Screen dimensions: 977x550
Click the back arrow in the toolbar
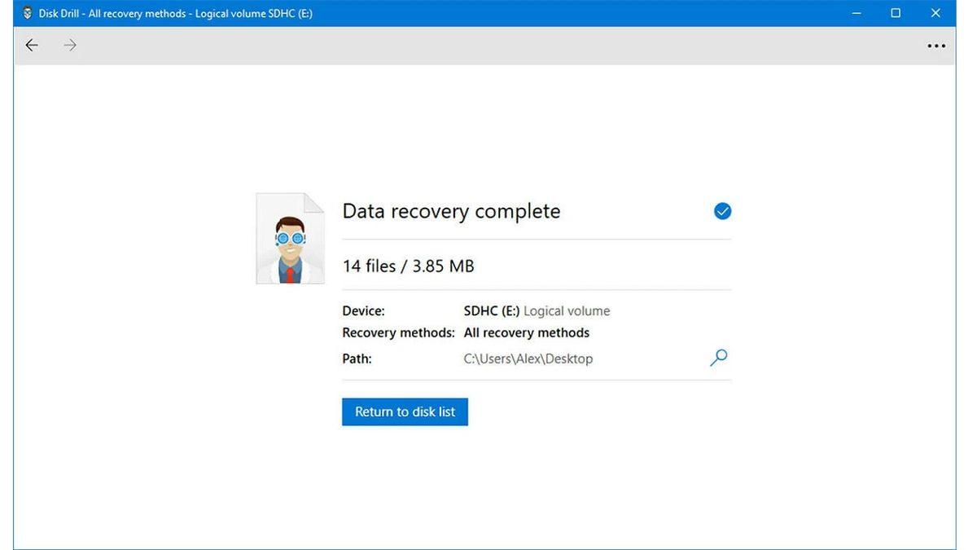pos(32,46)
